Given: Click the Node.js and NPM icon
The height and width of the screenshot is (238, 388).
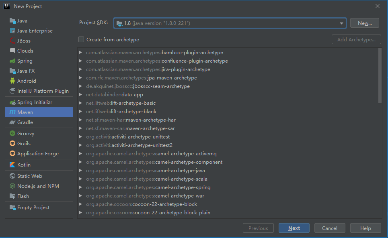Looking at the screenshot, I should 12,186.
